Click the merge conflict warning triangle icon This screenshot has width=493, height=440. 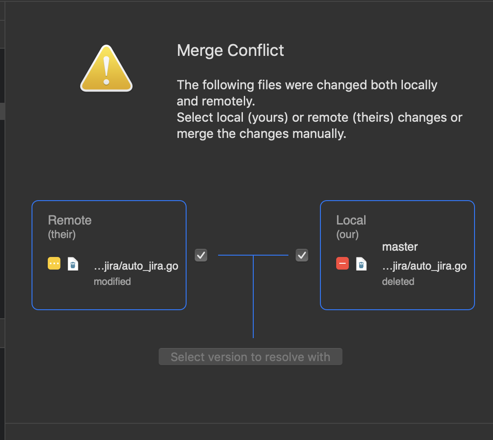(106, 69)
